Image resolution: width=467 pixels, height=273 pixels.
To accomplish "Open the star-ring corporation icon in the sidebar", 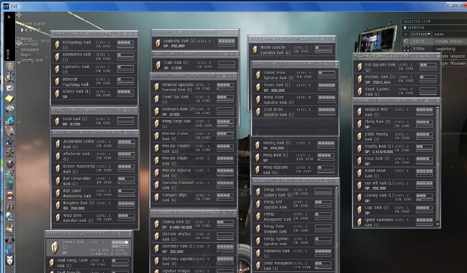I will 9,152.
